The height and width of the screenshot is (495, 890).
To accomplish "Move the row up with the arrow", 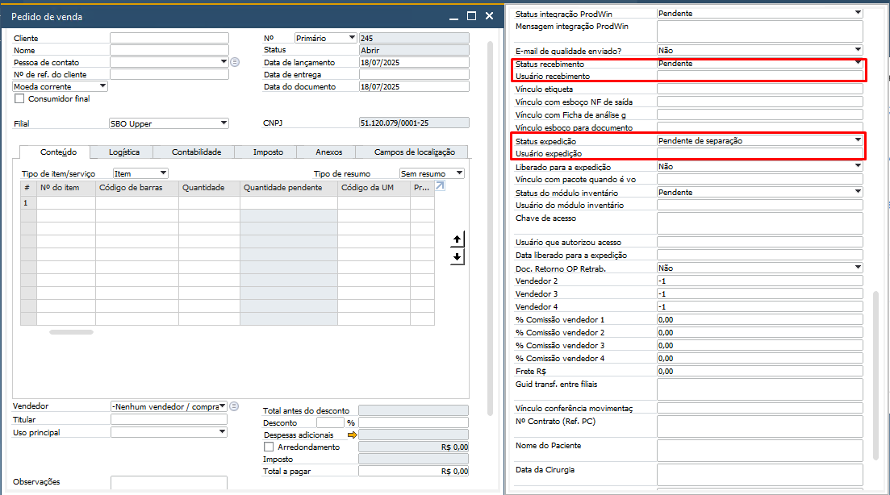I will click(458, 239).
